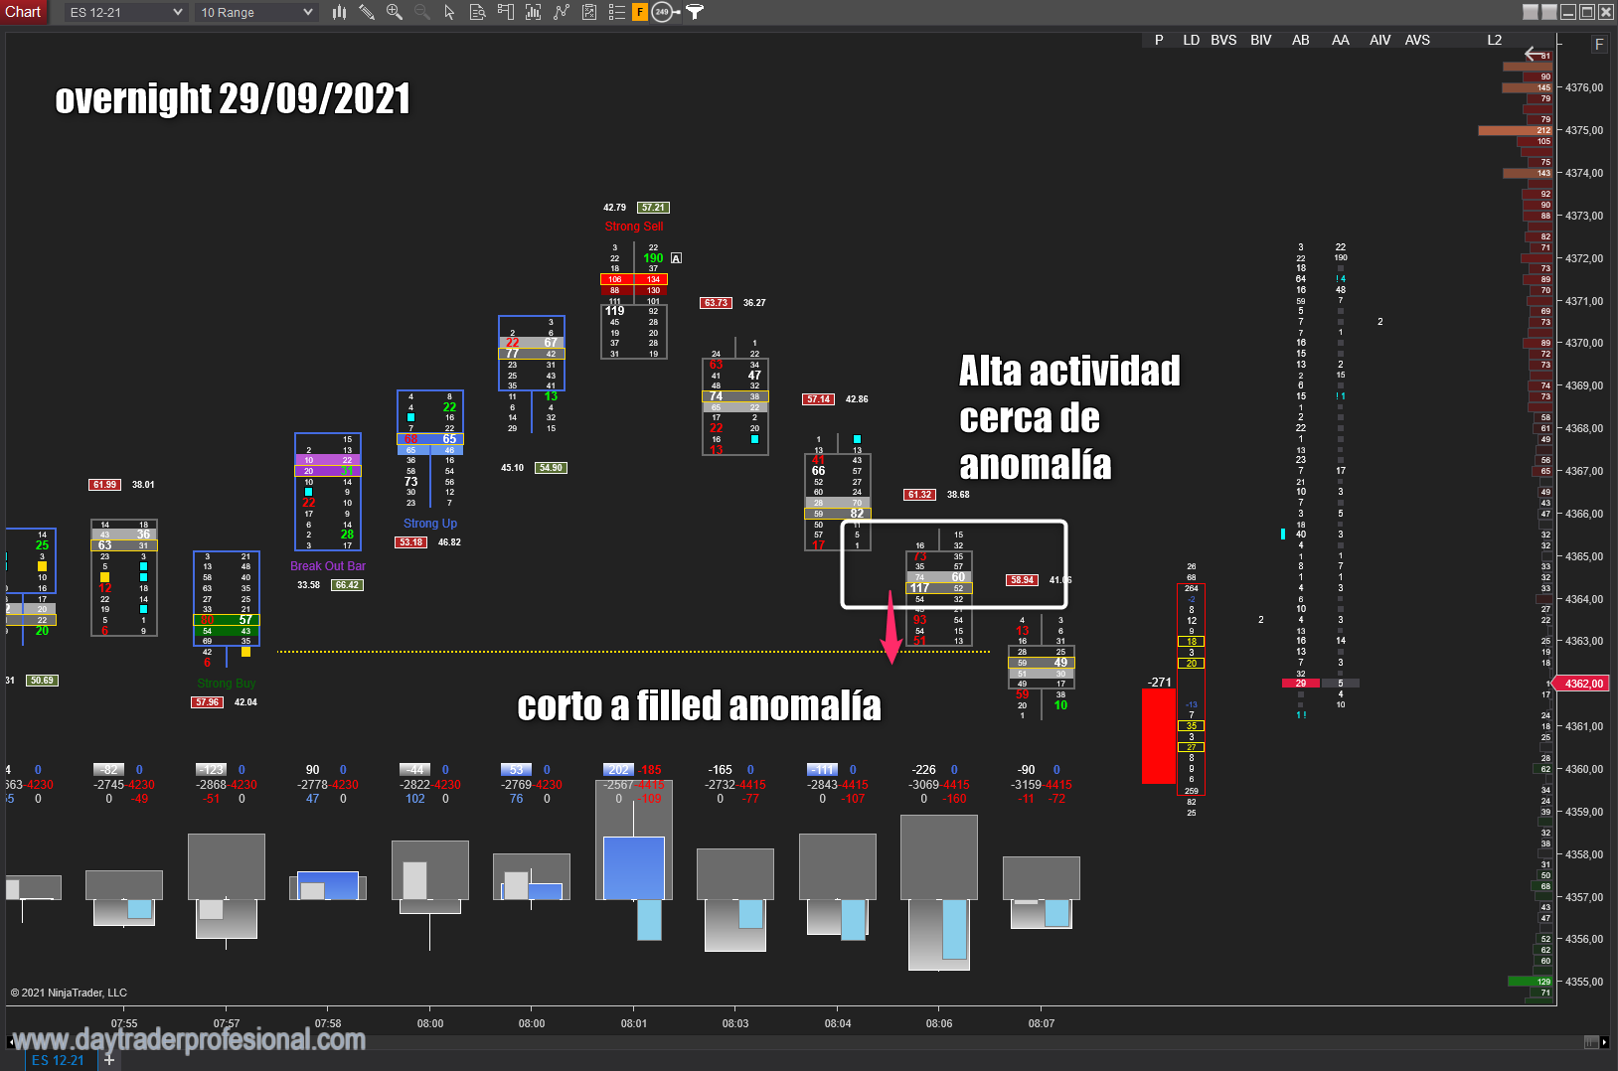Click the zoom in magnifier icon

395,12
